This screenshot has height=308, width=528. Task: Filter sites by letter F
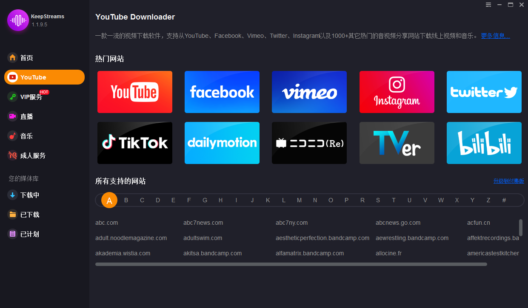coord(189,200)
